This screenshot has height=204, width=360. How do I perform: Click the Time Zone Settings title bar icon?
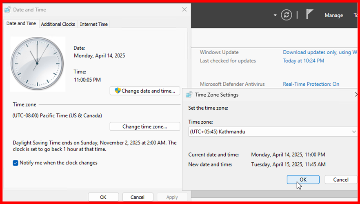[189, 95]
